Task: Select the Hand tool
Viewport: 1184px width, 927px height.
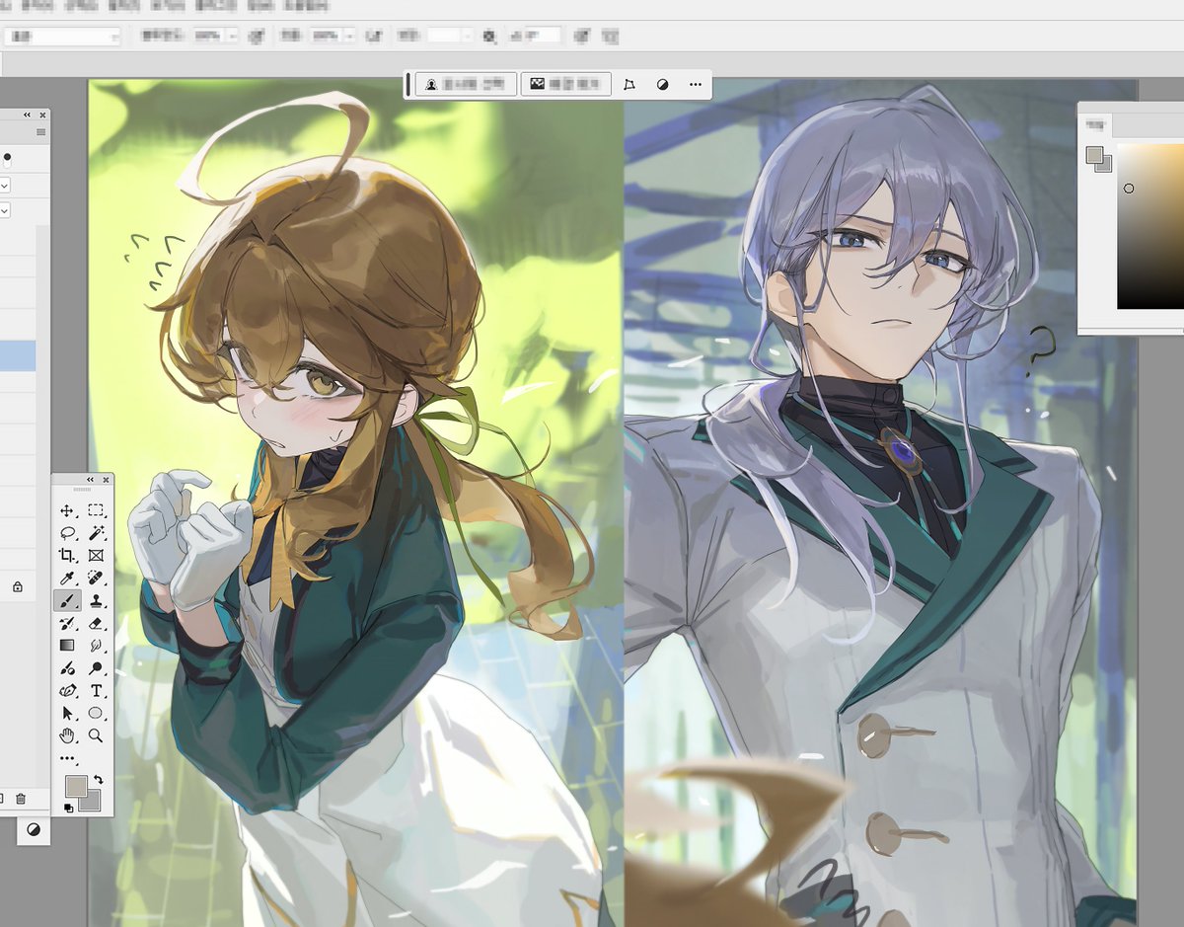Action: (x=67, y=735)
